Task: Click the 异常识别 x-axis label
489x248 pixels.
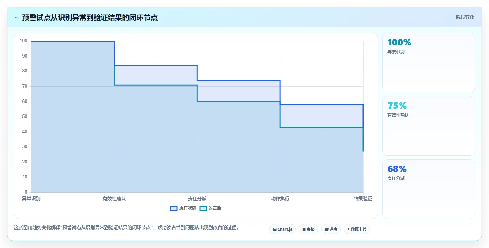Action: click(x=31, y=199)
